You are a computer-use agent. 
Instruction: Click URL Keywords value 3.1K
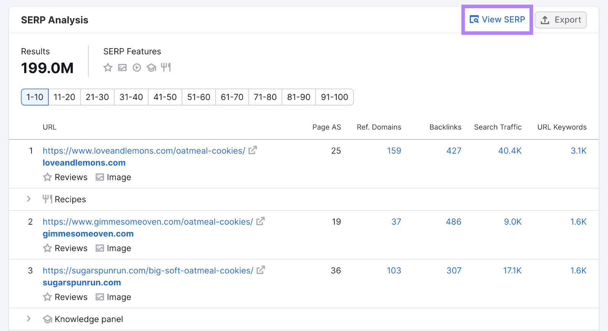[579, 151]
